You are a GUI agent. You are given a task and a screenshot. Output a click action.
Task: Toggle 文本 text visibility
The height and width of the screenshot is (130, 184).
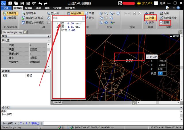(149, 22)
